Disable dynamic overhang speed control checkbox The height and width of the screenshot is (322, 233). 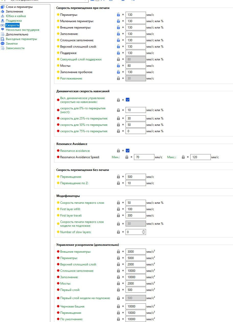[x=128, y=100]
